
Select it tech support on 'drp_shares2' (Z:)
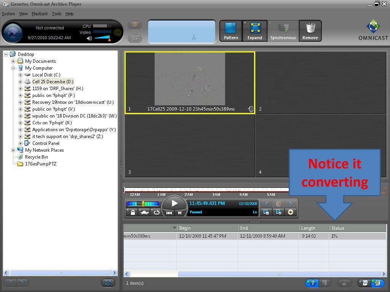[68, 136]
